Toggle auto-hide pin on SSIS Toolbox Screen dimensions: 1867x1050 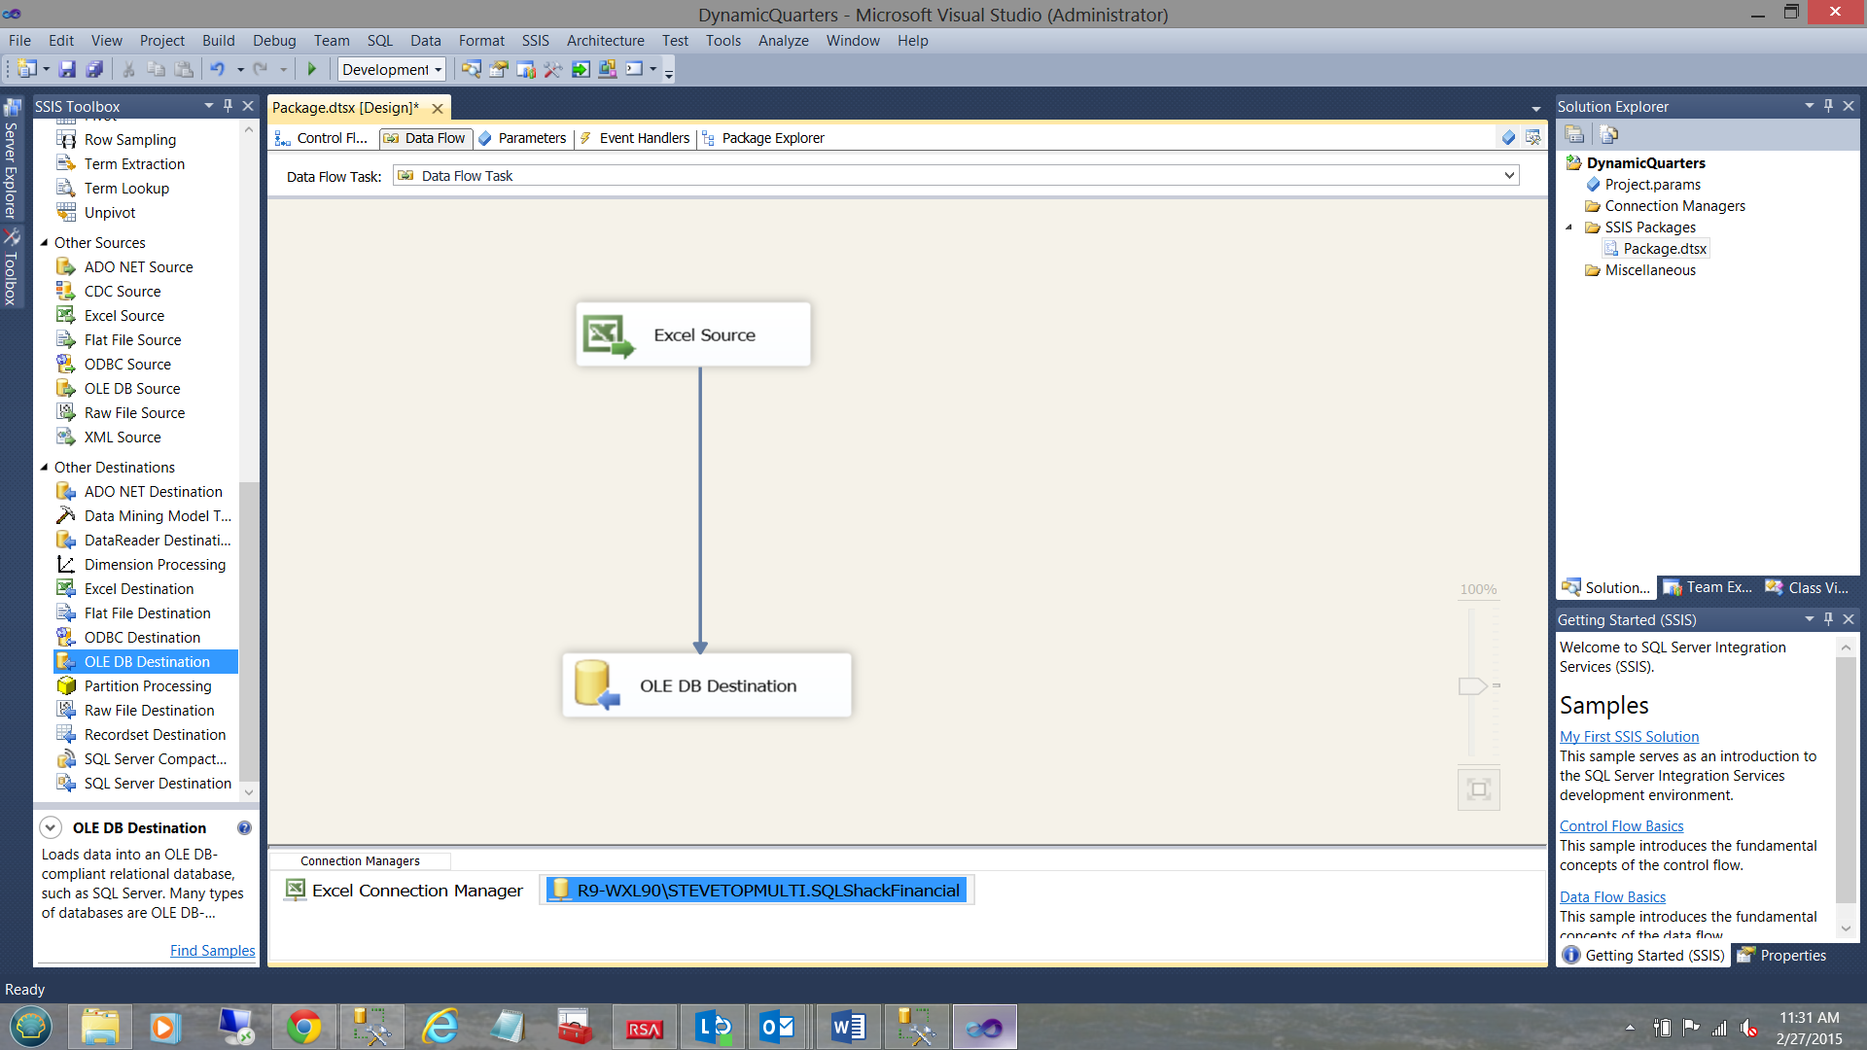(229, 106)
